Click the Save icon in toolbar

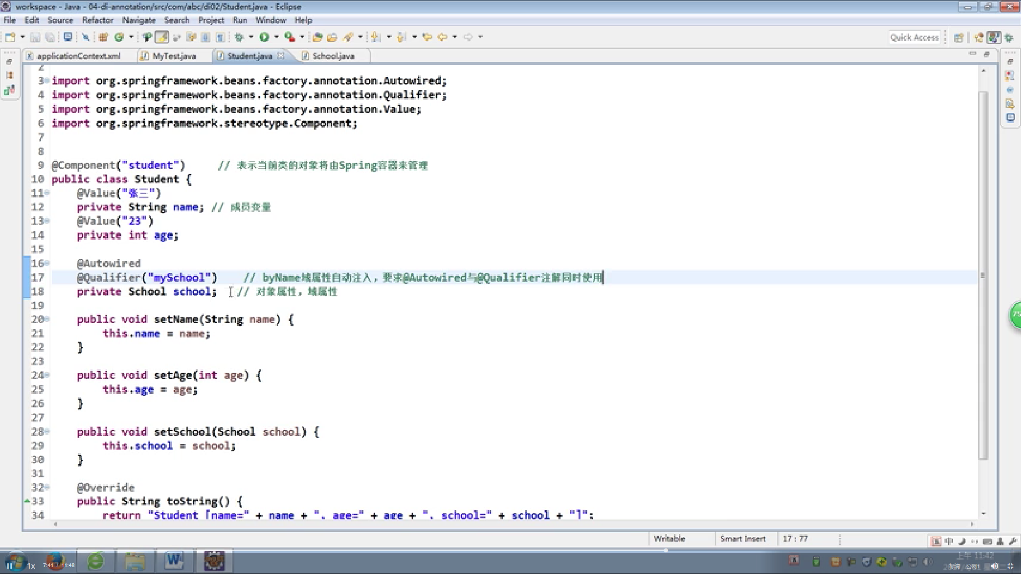[x=35, y=37]
